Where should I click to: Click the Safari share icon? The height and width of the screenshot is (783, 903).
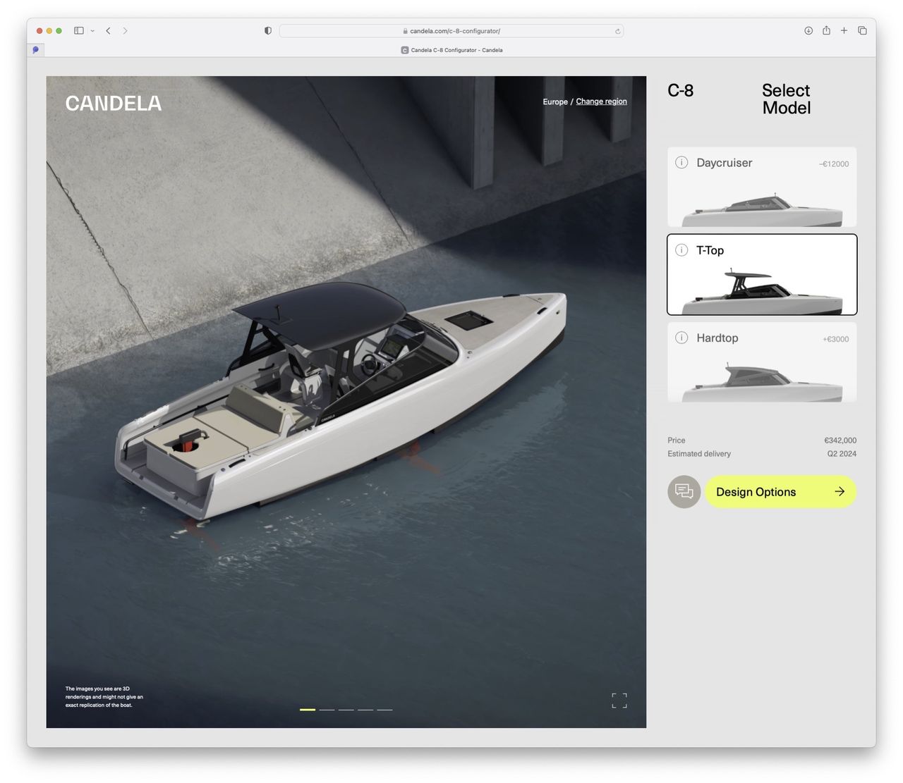(826, 30)
